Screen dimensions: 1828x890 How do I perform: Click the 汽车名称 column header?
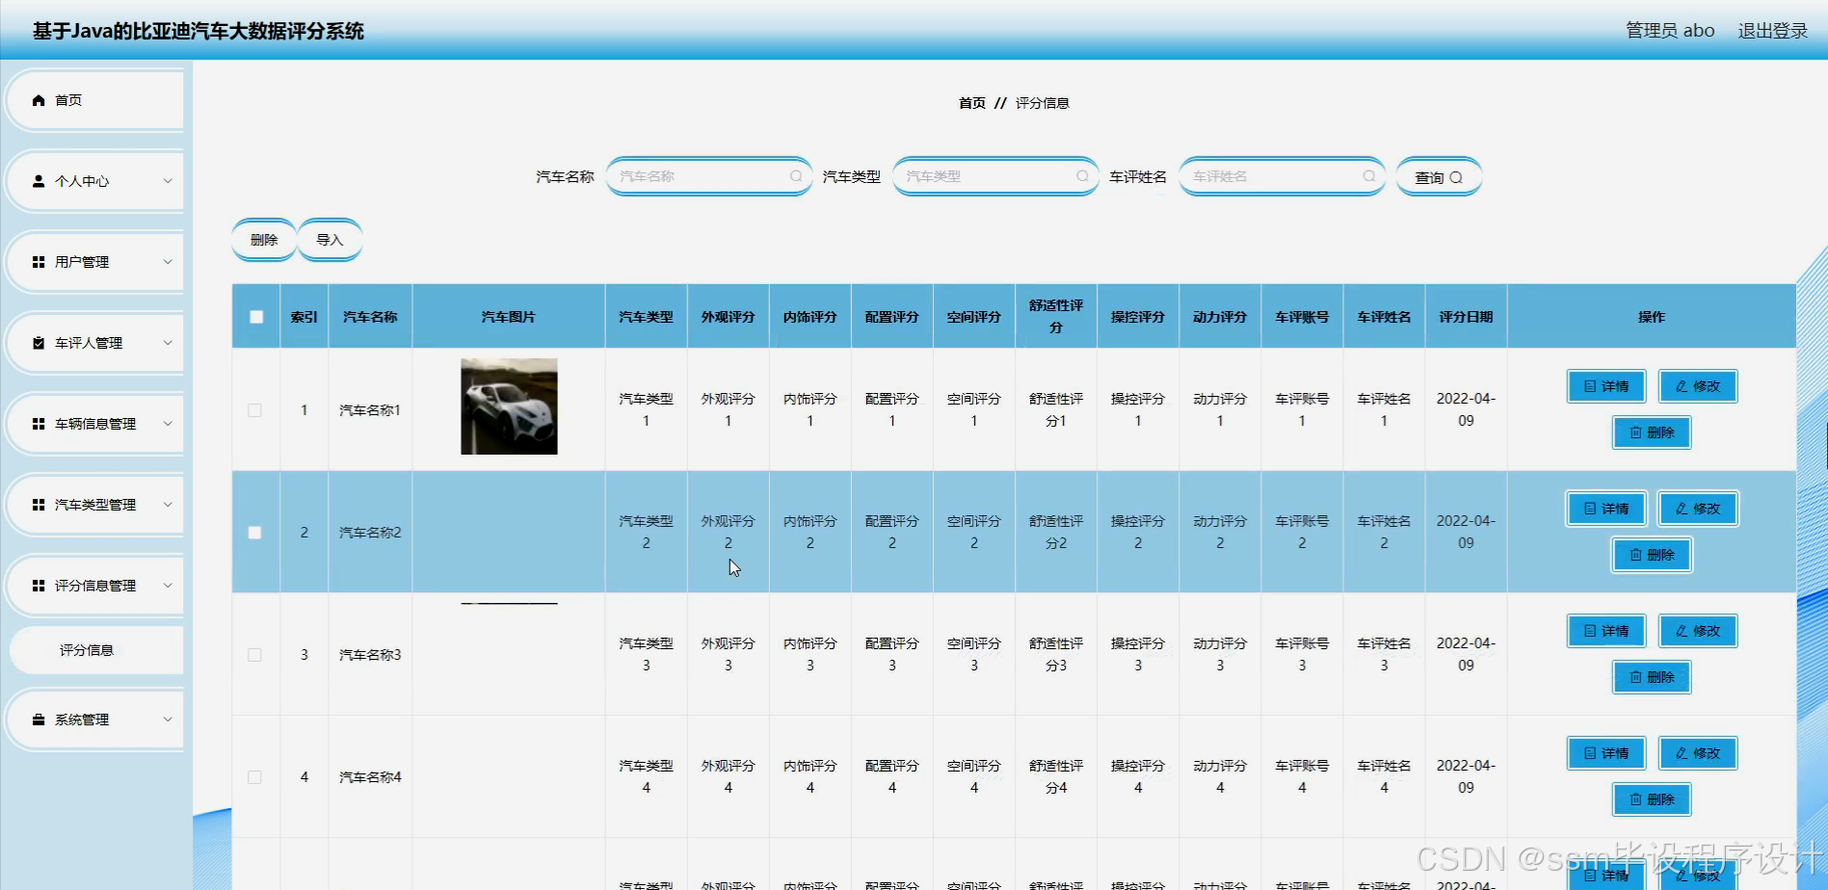coord(370,317)
